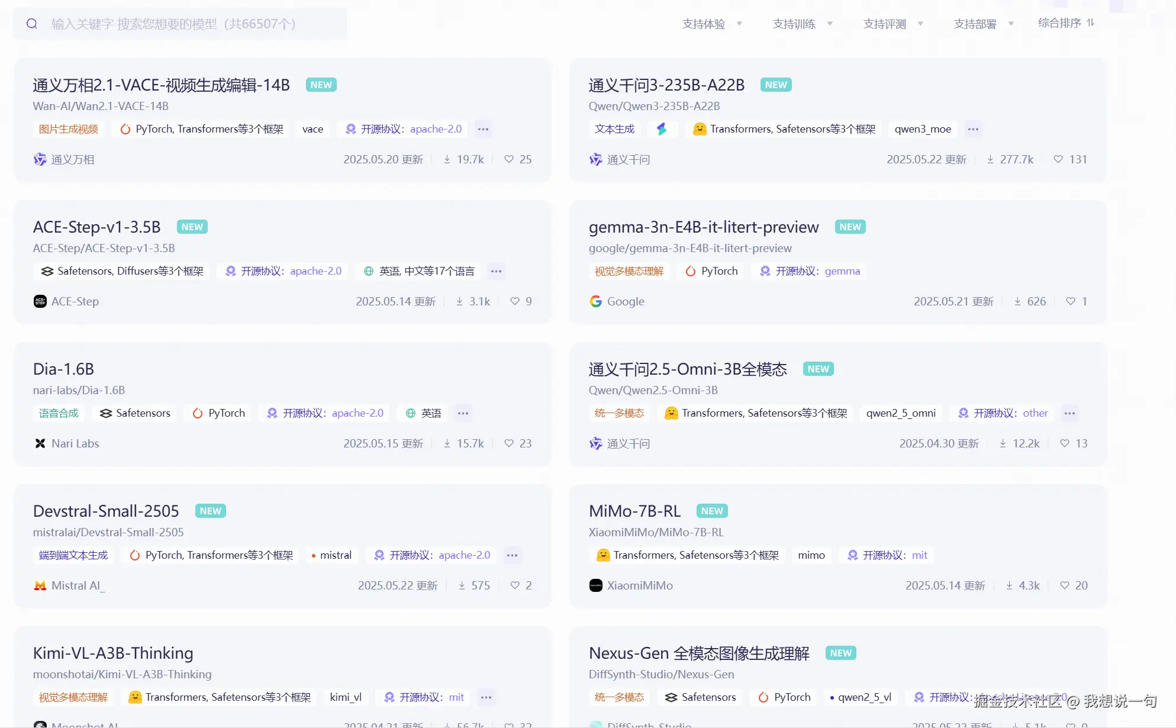Click the download icon on Qwen3-235B-A22B card
This screenshot has height=728, width=1176.
[x=990, y=159]
